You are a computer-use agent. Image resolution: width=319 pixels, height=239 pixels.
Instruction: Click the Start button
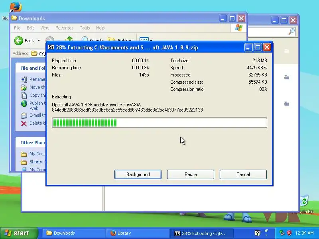click(19, 233)
